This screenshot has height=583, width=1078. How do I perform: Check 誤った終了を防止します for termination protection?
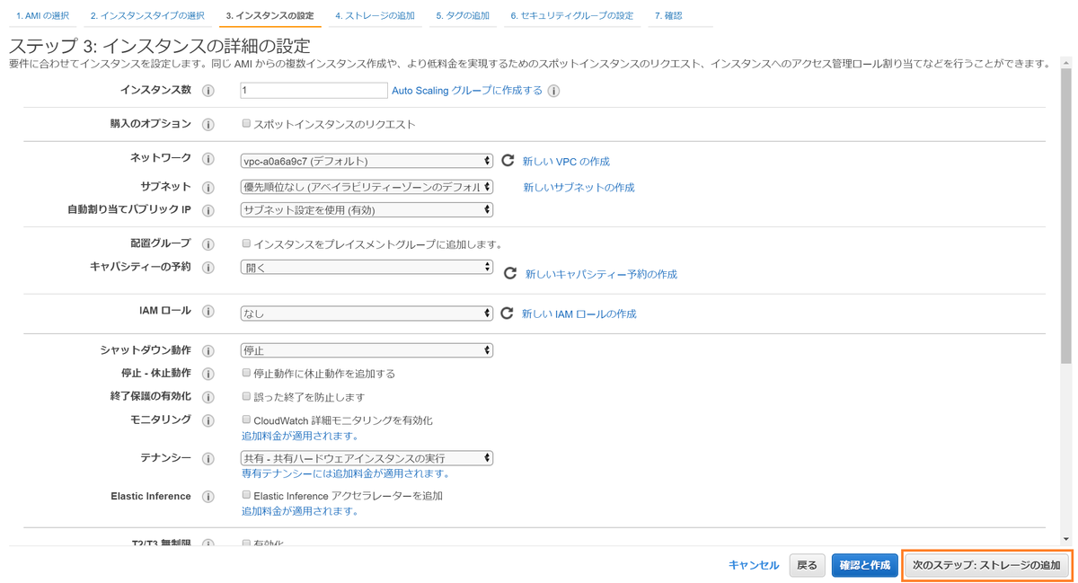click(x=246, y=396)
